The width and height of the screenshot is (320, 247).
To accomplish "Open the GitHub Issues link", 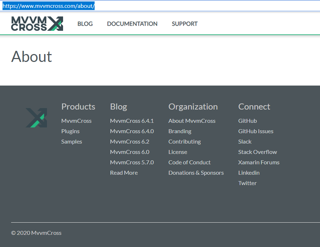I will click(x=255, y=131).
